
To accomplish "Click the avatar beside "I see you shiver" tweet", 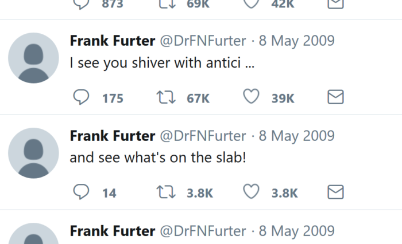I will coord(33,58).
